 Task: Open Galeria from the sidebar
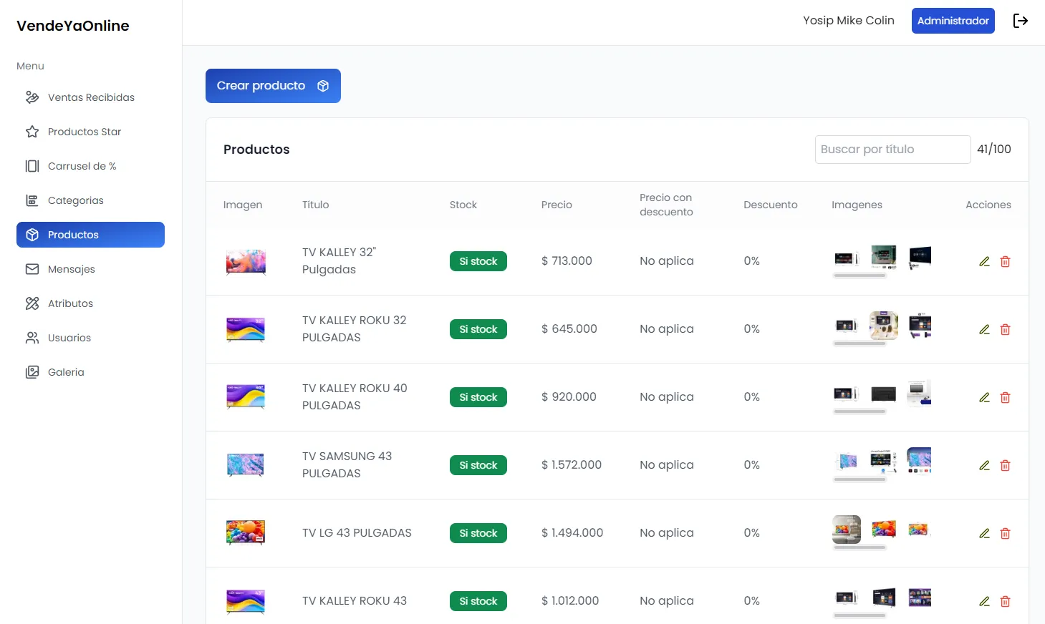click(90, 372)
